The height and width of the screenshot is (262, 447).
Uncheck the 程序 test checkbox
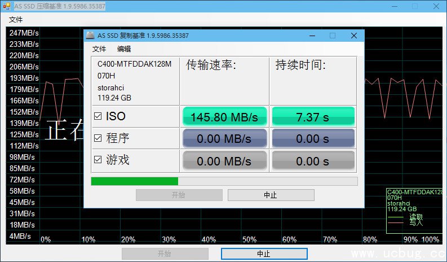tap(98, 138)
